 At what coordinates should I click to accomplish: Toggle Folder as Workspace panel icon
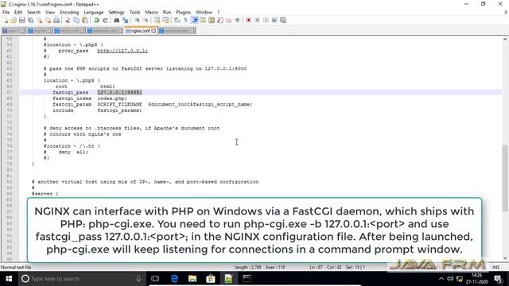229,20
